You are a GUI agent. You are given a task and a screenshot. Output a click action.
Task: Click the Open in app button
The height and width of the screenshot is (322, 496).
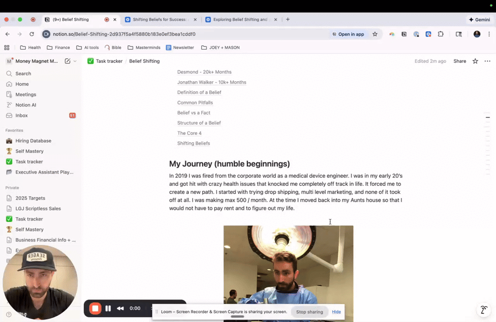[x=348, y=34]
